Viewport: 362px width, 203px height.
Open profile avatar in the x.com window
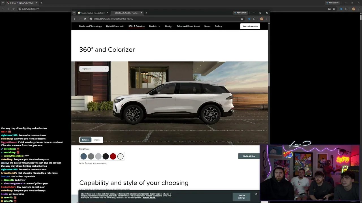354,9
